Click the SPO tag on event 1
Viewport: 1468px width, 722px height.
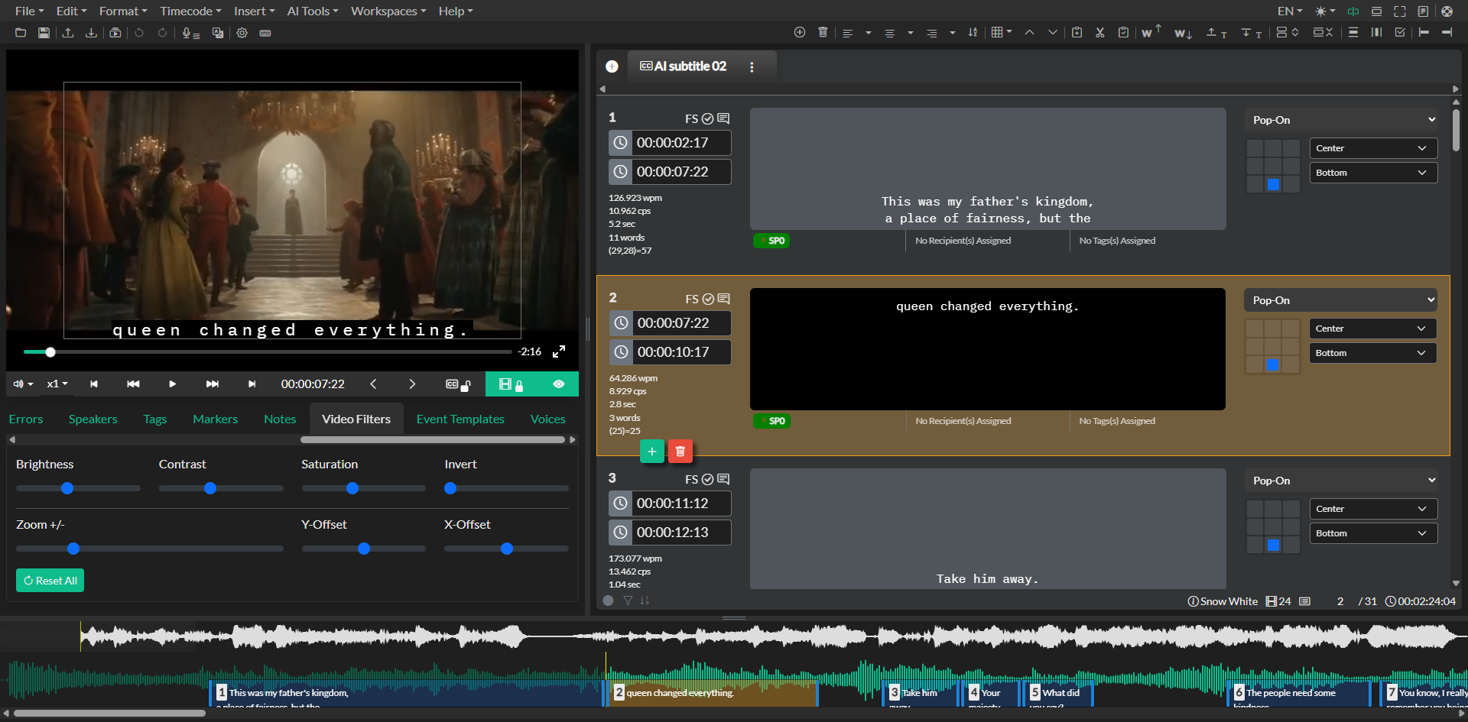771,241
